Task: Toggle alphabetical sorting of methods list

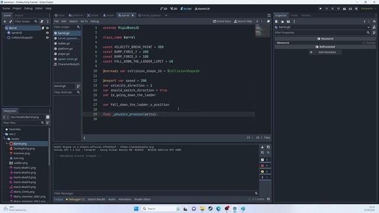Action: (78, 86)
